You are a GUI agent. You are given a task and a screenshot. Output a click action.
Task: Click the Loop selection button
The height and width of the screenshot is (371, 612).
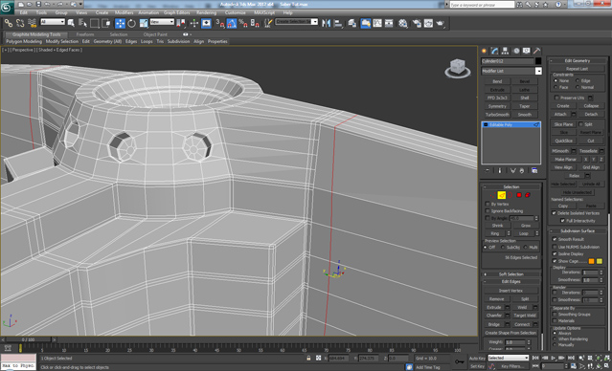[523, 233]
